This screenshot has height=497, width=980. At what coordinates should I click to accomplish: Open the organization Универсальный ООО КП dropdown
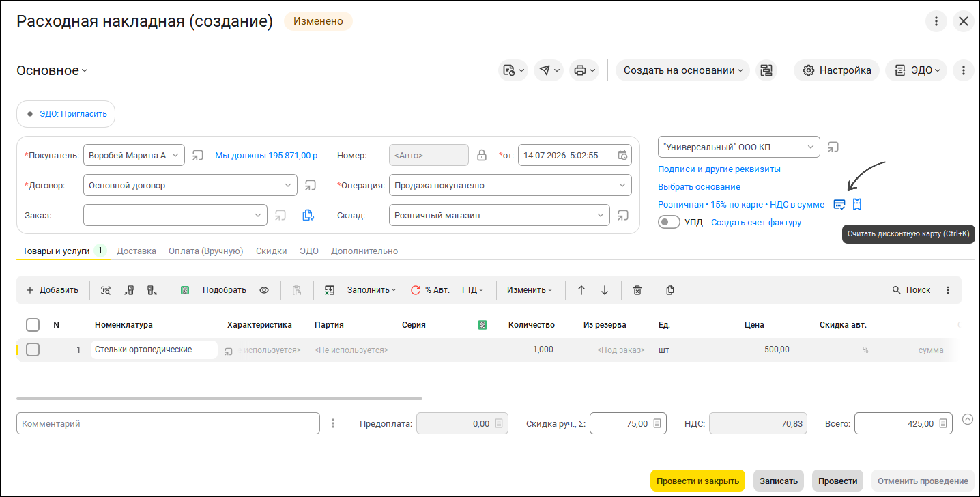pyautogui.click(x=811, y=147)
